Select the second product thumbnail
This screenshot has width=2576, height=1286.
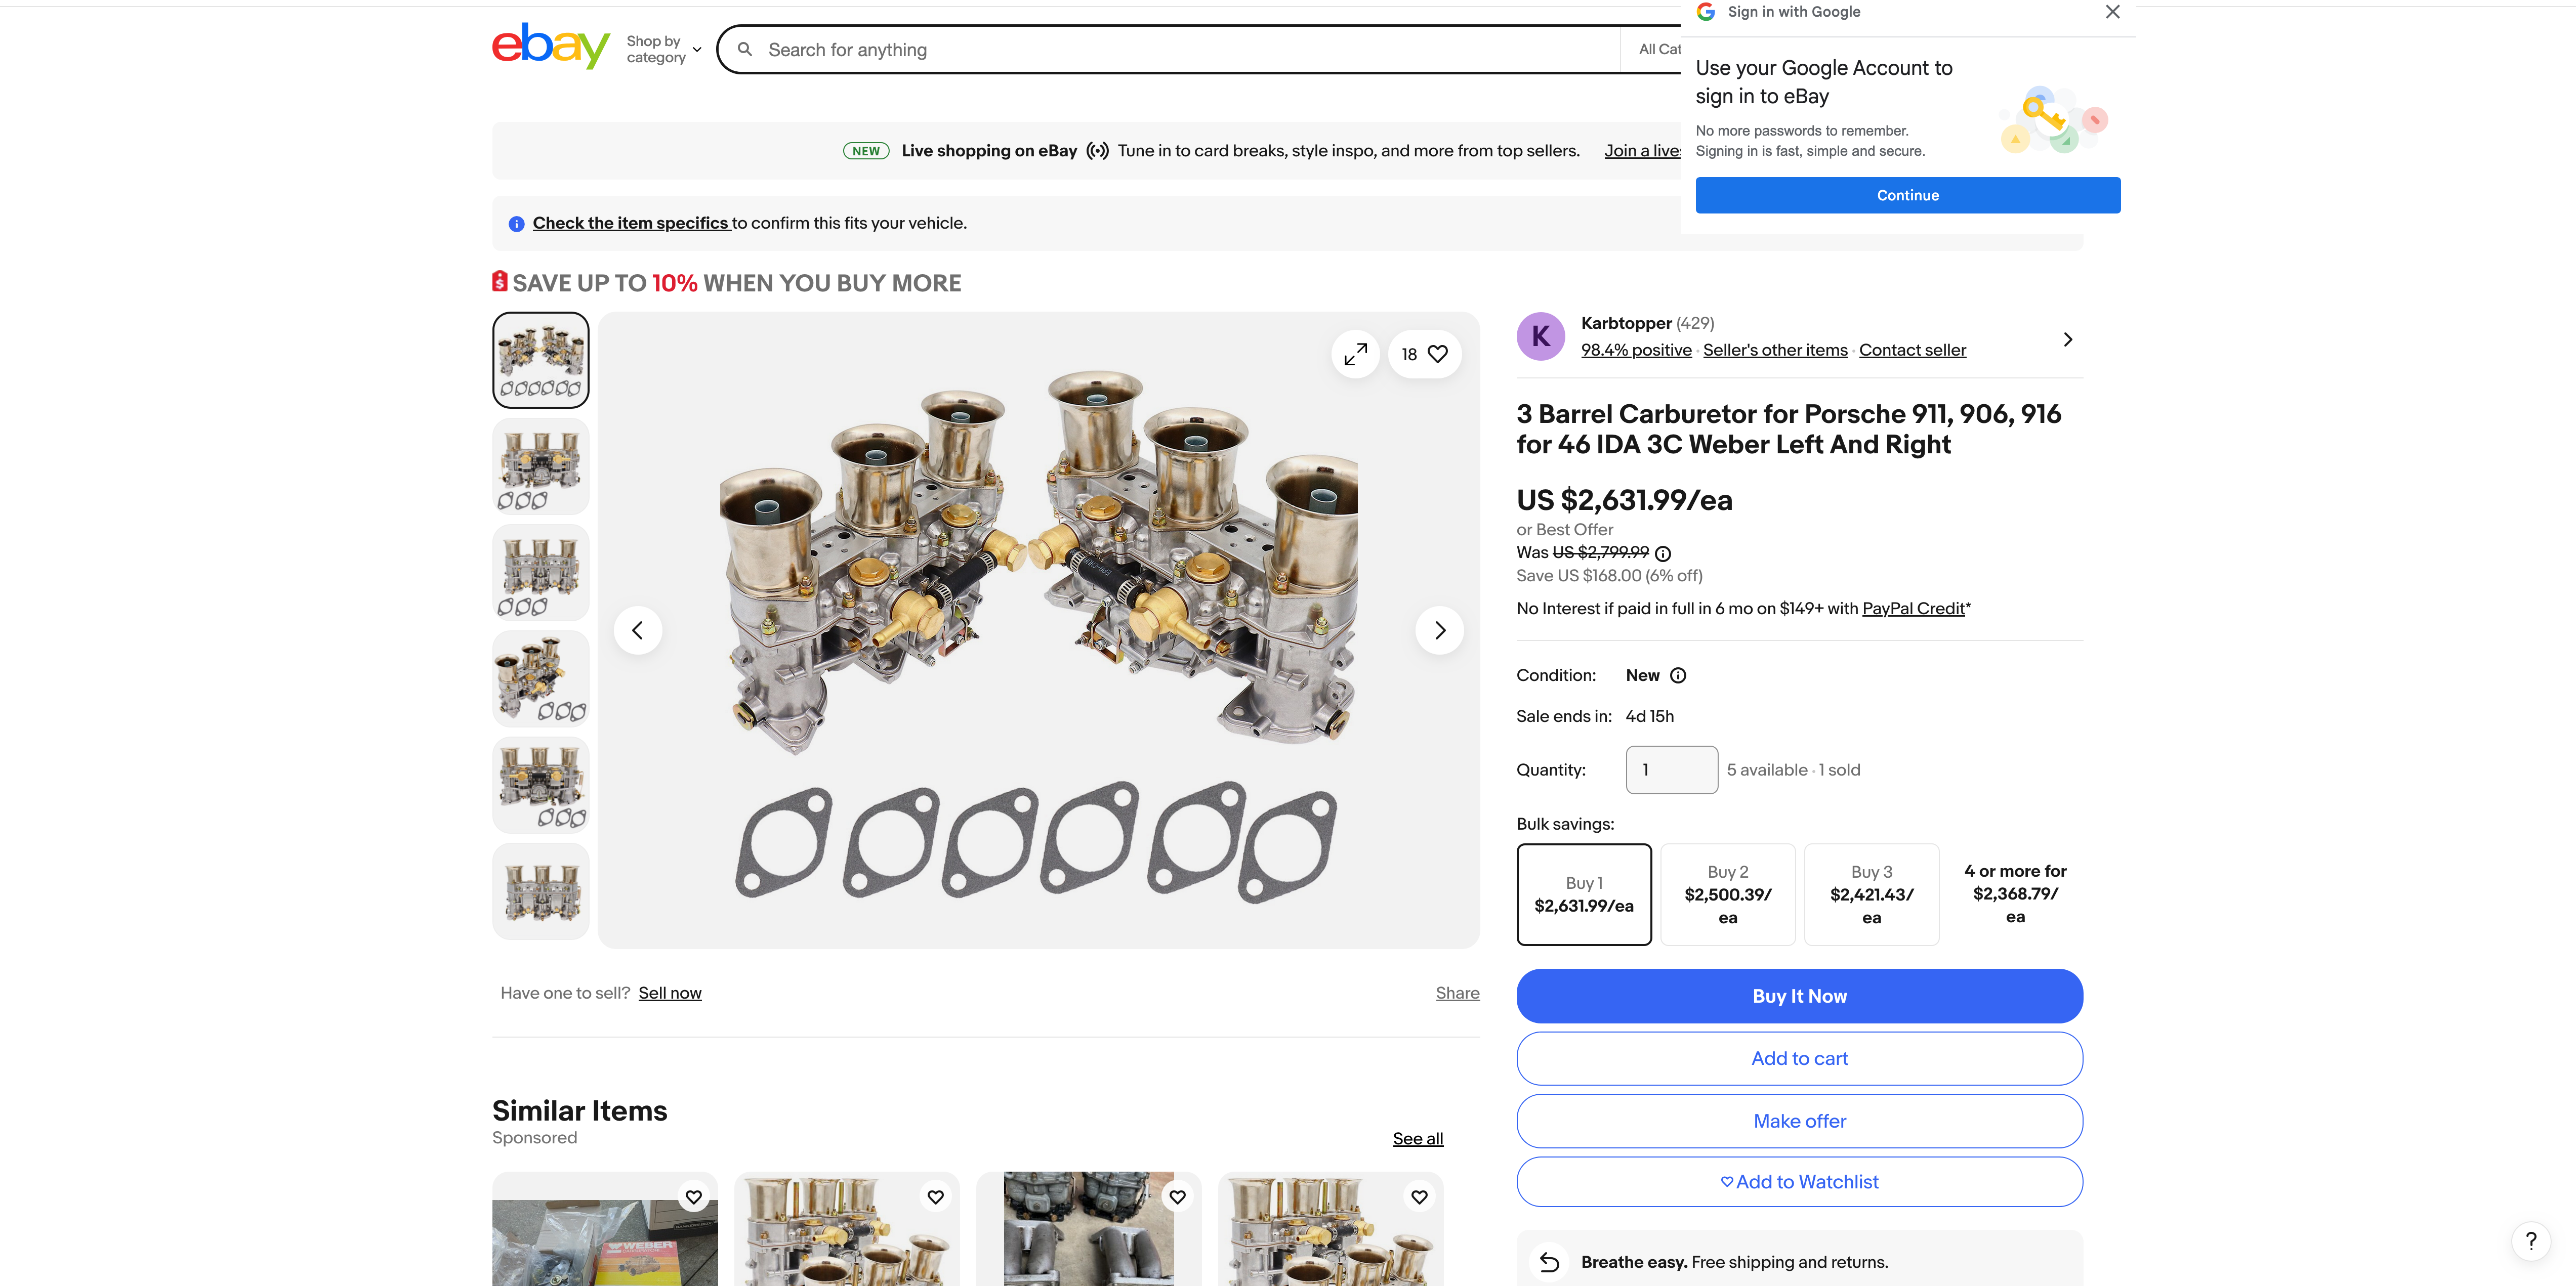click(540, 467)
